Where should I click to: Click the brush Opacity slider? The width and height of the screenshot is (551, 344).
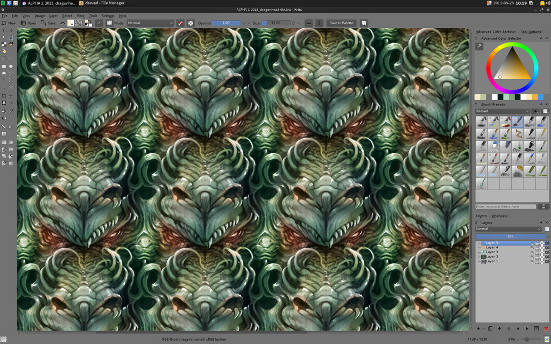(x=226, y=23)
